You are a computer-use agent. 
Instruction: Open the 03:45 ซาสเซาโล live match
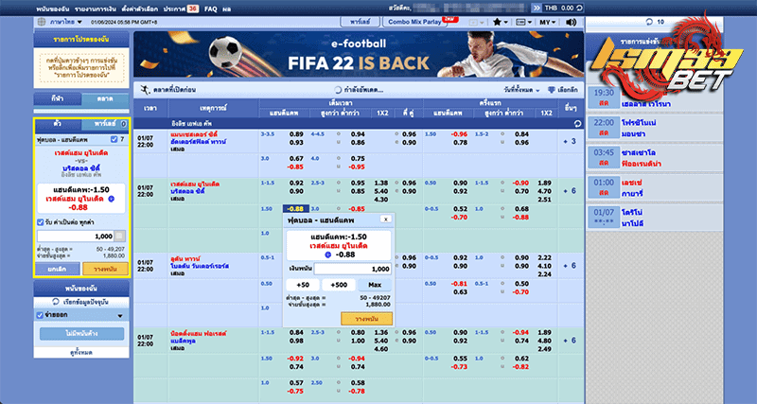tap(655, 158)
